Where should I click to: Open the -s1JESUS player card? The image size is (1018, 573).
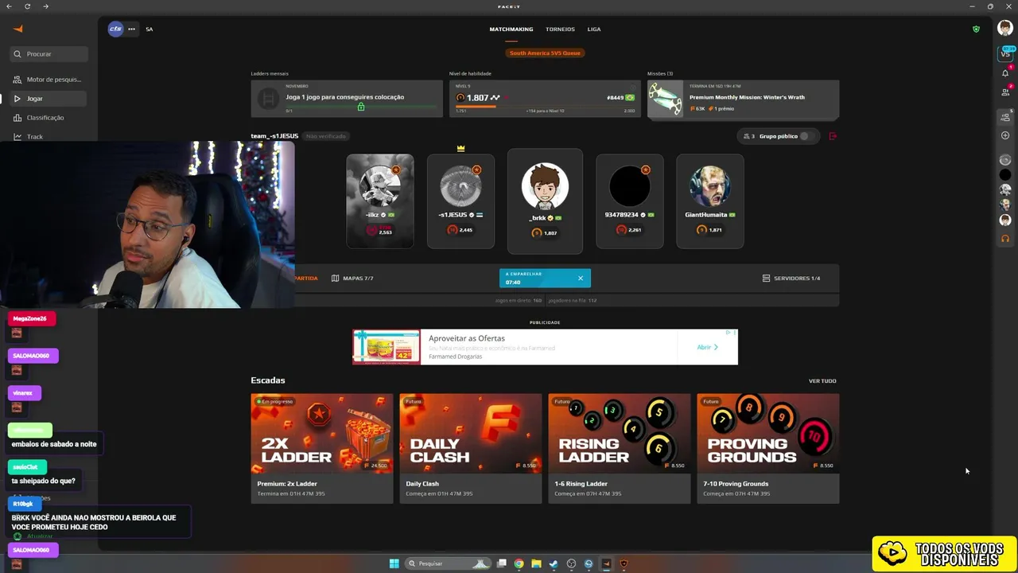(x=460, y=201)
